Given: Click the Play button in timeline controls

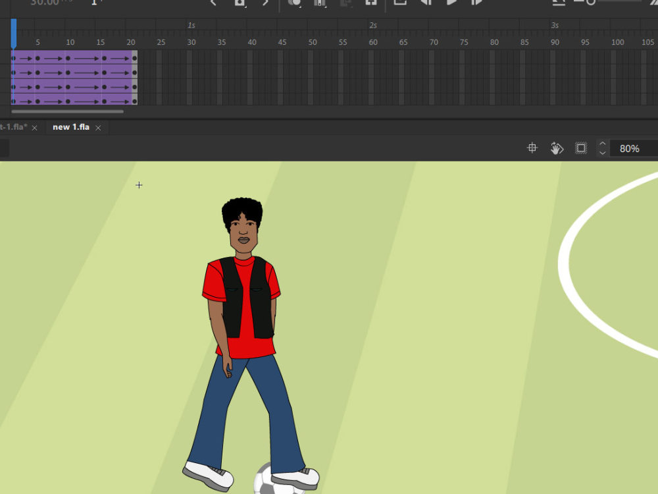Looking at the screenshot, I should (x=451, y=3).
